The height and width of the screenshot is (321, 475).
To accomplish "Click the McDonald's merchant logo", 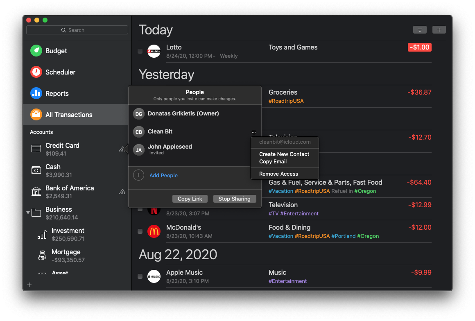I will pyautogui.click(x=154, y=231).
